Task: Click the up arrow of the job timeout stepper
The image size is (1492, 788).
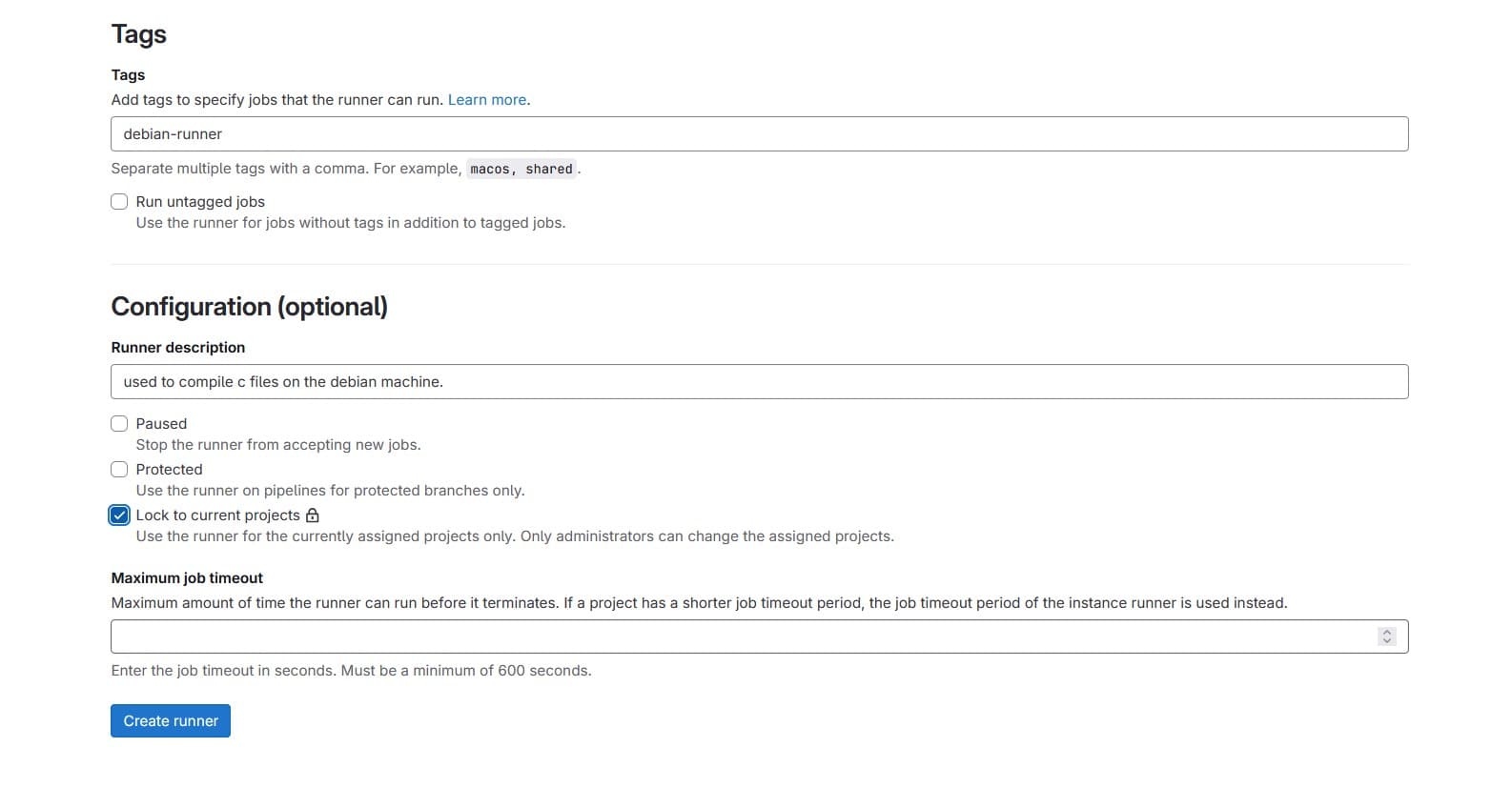Action: point(1387,632)
